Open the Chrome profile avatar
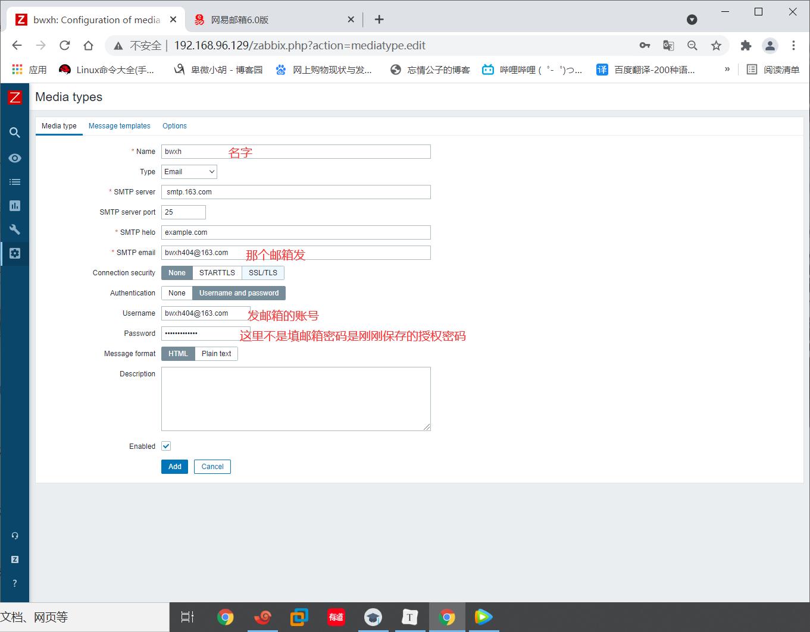The width and height of the screenshot is (810, 632). pyautogui.click(x=770, y=45)
